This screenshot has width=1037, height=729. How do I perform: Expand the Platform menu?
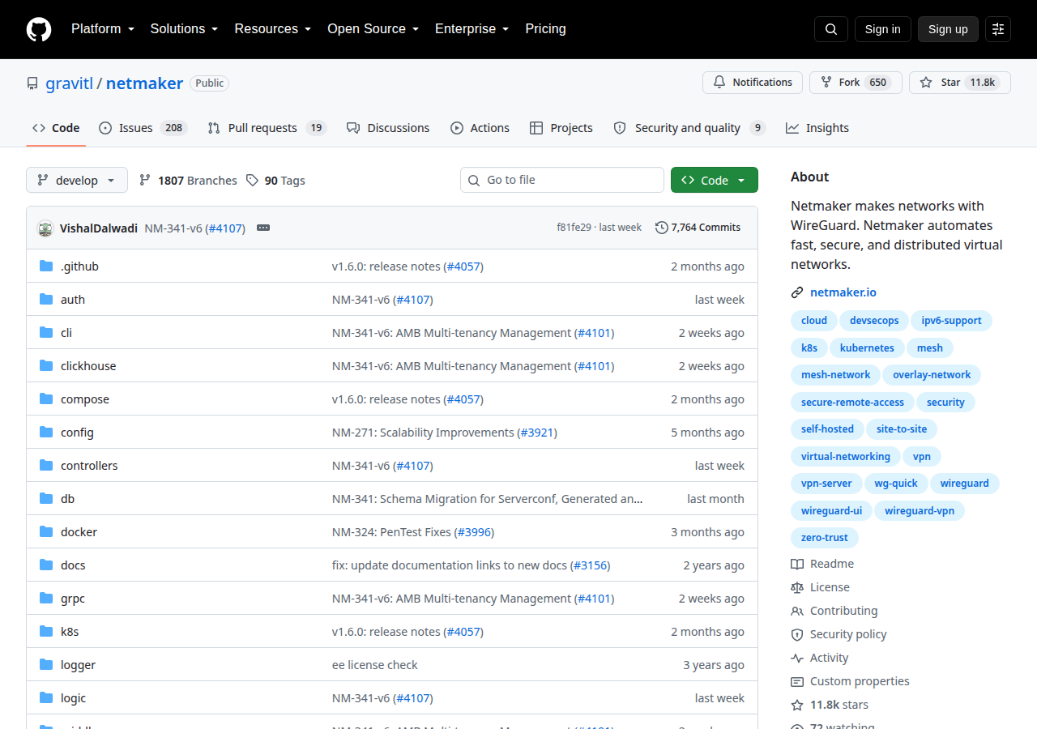coord(102,29)
